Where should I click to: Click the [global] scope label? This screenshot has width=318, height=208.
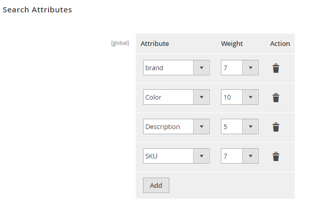pos(120,43)
